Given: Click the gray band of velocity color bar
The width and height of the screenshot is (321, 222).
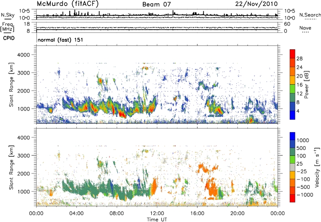Looking at the screenshot, I should (293, 167).
